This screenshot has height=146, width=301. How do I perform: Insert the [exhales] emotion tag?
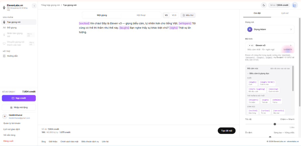pyautogui.click(x=276, y=101)
